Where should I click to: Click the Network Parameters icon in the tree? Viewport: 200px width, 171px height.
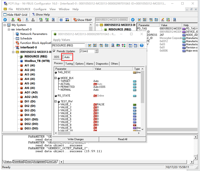(x=17, y=34)
